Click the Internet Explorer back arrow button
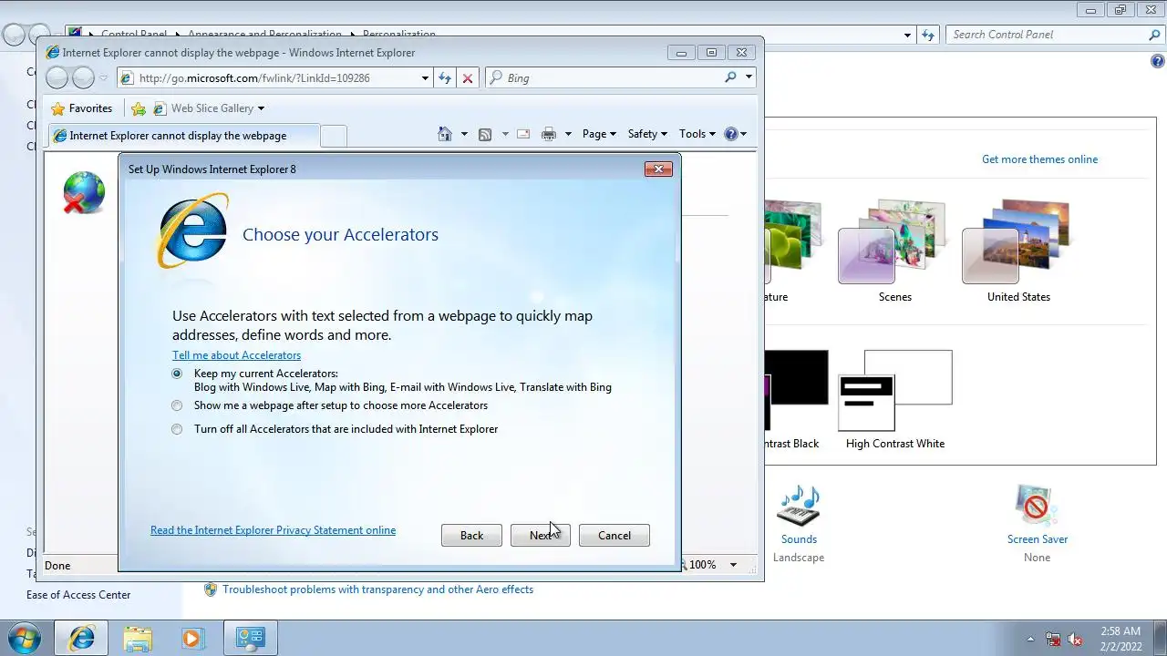This screenshot has width=1167, height=656. pos(57,78)
